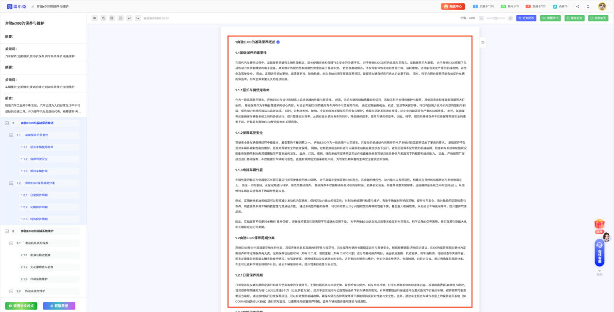This screenshot has height=312, width=614.
Task: Click the 获取灵感 button
Action: (59, 306)
